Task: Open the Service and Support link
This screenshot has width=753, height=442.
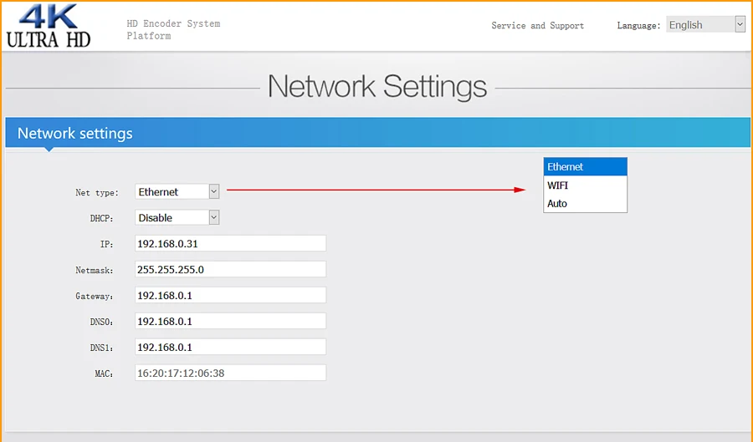Action: point(537,25)
